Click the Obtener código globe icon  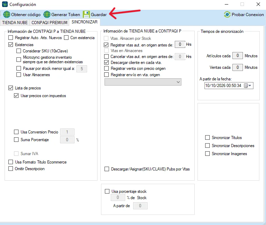[x=7, y=14]
